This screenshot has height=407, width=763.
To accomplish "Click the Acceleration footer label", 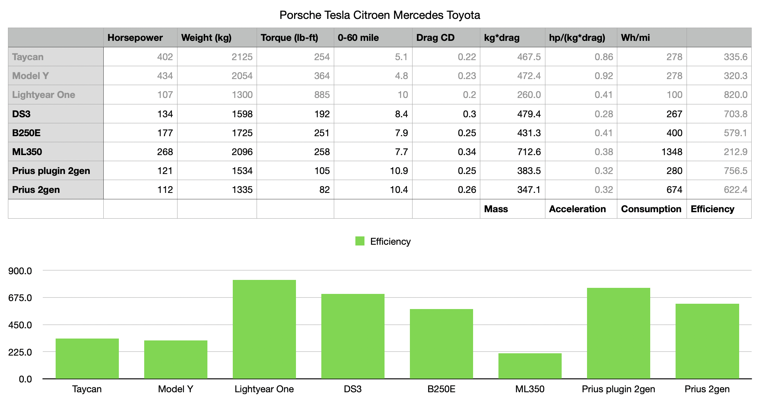I will coord(578,209).
